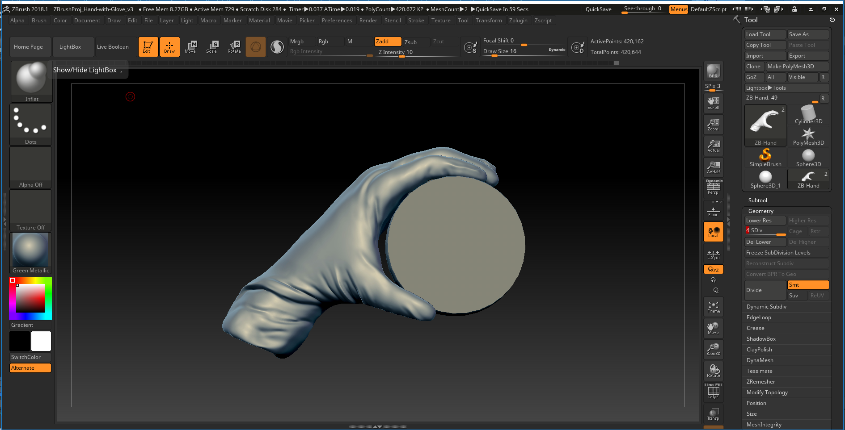The height and width of the screenshot is (430, 845).
Task: Open the Zplugin menu
Action: (x=518, y=21)
